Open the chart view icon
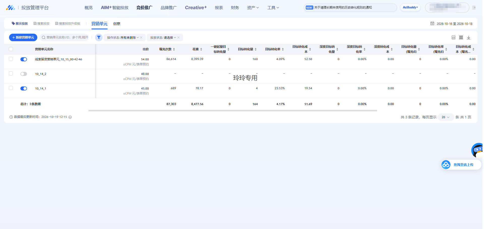484x229 pixels. pos(453,37)
